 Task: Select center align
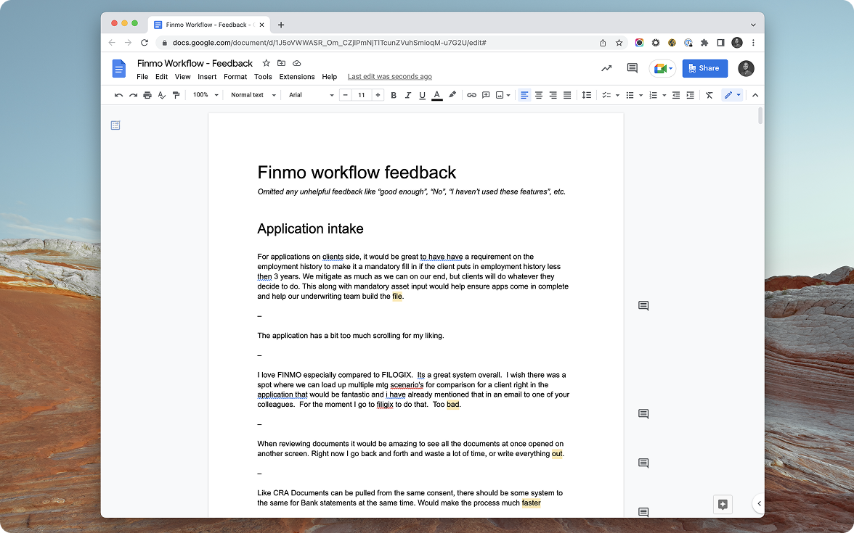point(539,95)
